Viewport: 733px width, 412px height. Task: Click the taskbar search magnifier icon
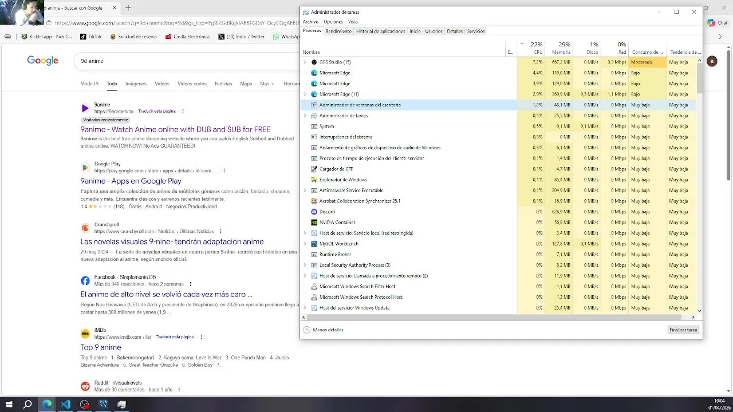27,404
